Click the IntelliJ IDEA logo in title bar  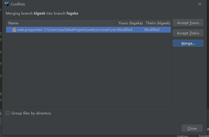click(x=7, y=4)
